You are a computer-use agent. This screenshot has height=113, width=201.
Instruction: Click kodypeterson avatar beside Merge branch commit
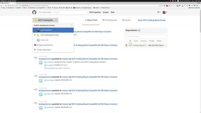41,63
